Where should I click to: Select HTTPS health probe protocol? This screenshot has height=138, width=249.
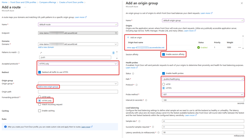[x=164, y=88]
